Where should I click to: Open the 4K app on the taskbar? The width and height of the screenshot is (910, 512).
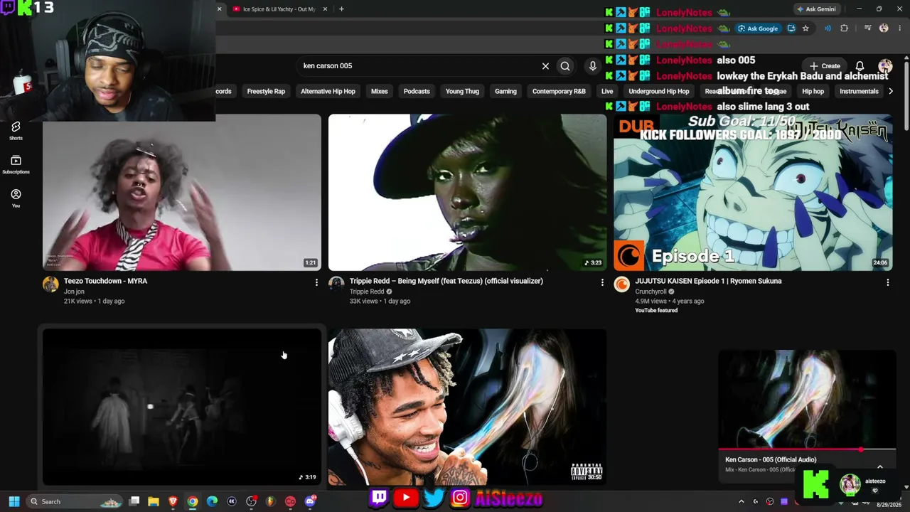pyautogui.click(x=231, y=501)
